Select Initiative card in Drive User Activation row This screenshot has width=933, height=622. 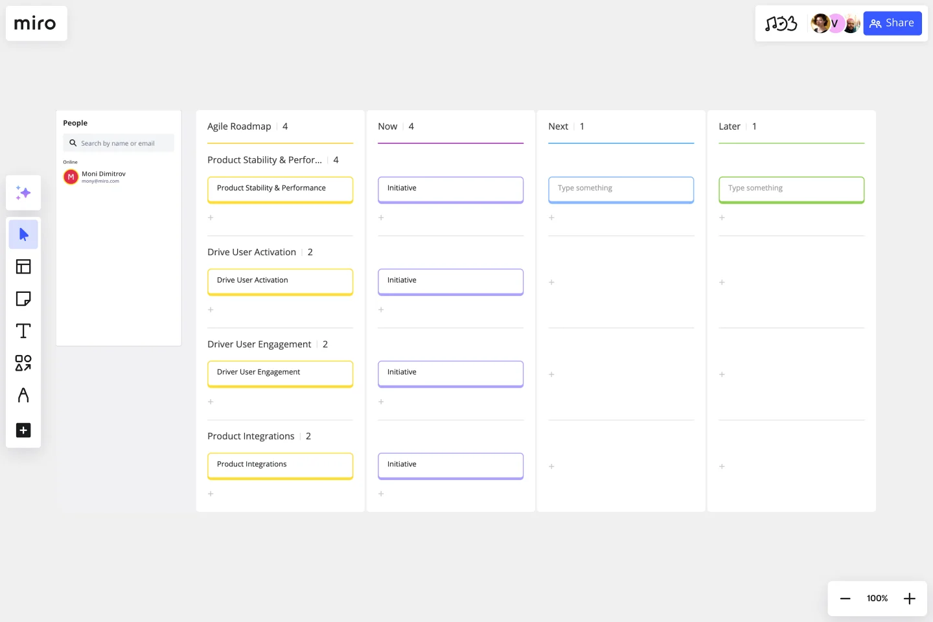click(x=450, y=282)
